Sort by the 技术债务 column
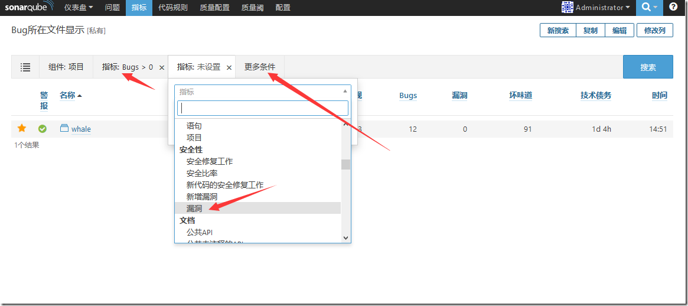 596,95
